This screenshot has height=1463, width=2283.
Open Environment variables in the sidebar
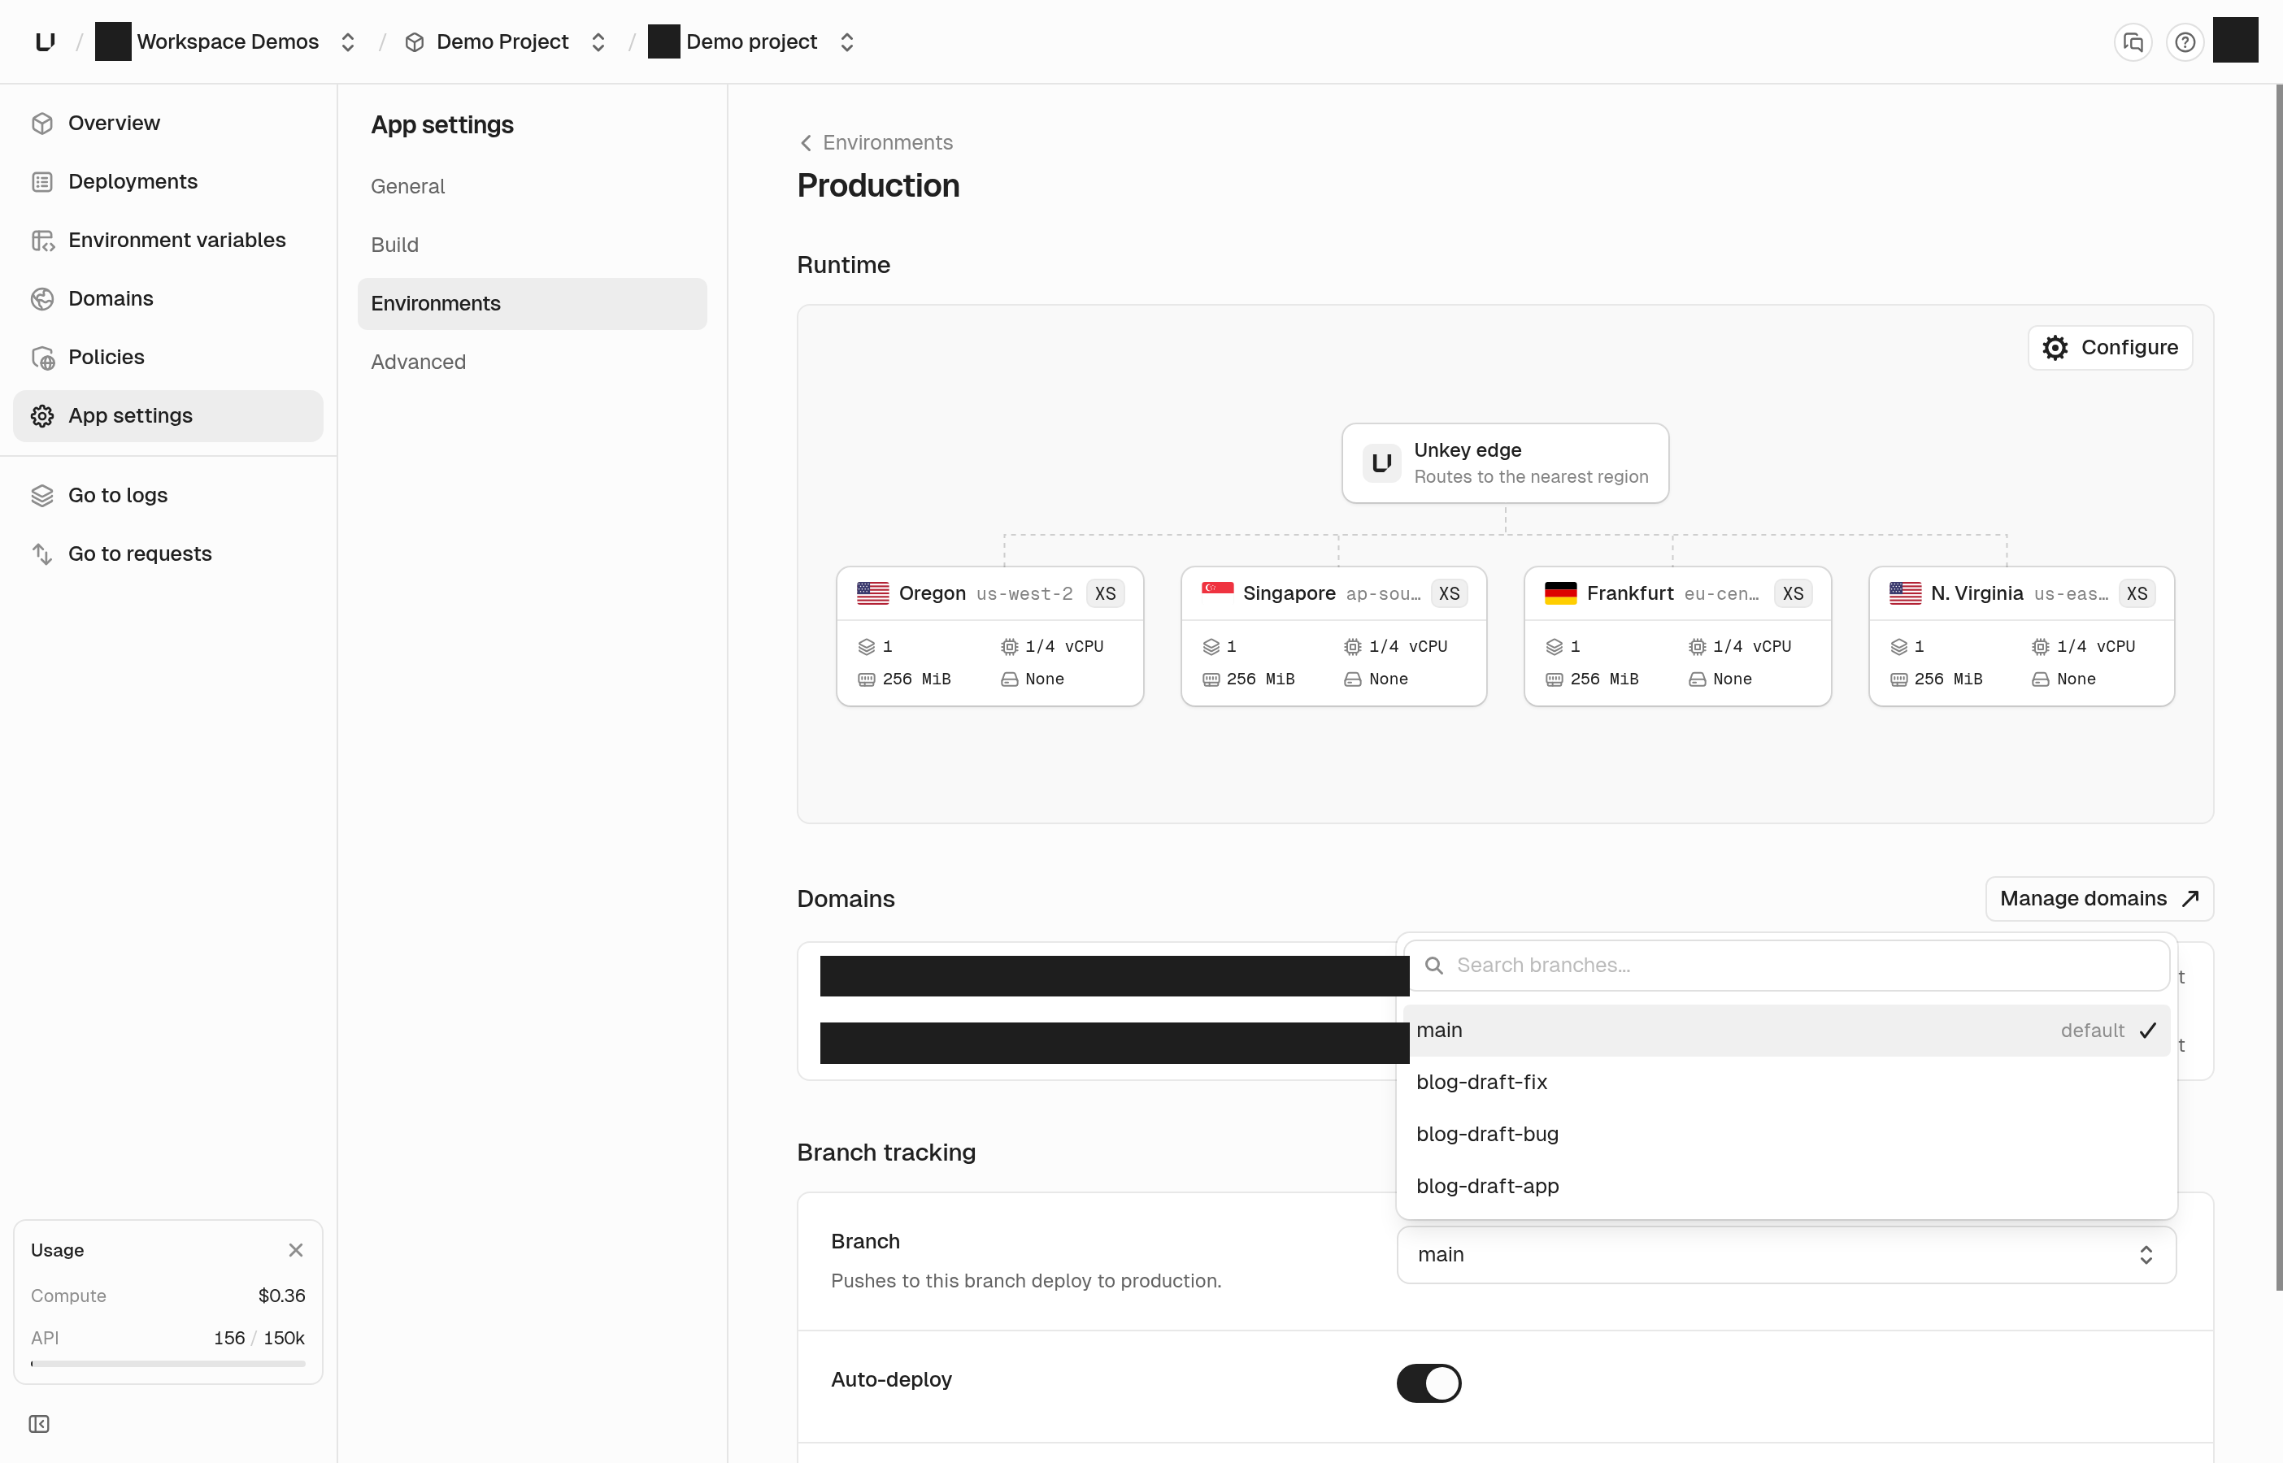pos(168,241)
